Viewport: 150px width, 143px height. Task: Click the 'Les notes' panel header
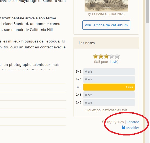tap(106, 43)
